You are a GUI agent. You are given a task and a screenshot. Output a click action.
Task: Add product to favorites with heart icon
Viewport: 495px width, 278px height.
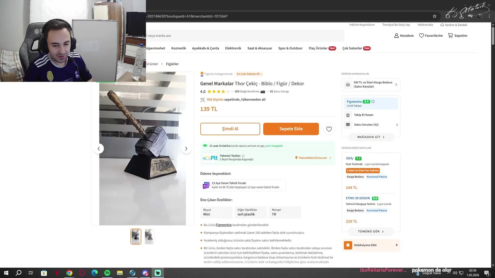coord(329,129)
